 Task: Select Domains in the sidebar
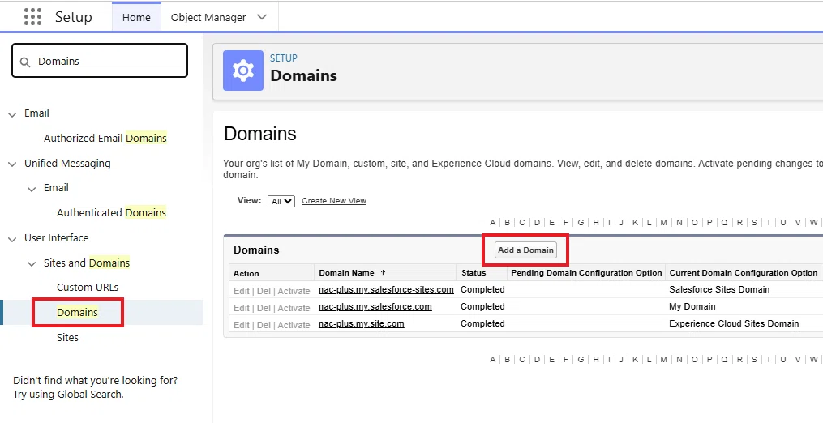tap(78, 312)
